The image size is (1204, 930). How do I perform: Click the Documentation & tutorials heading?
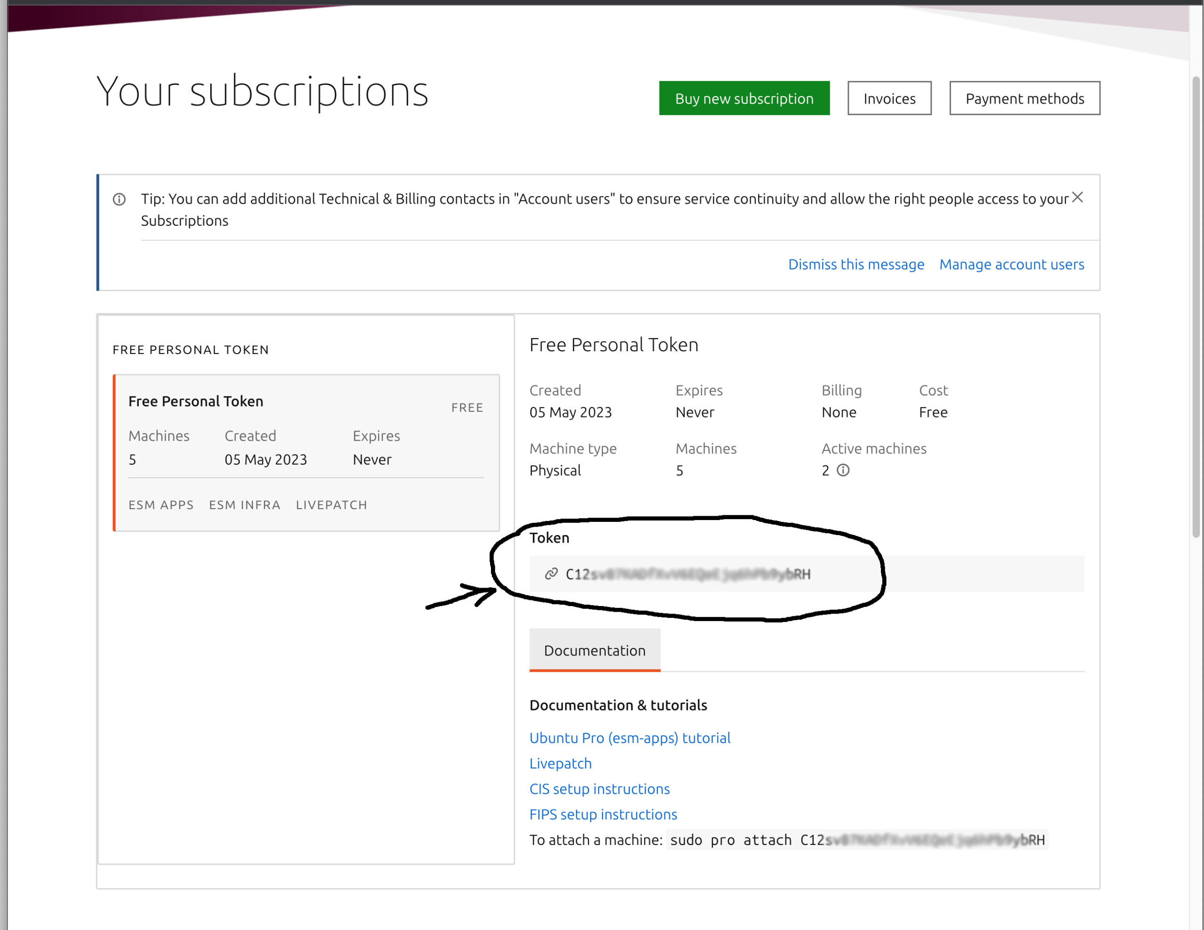[618, 705]
